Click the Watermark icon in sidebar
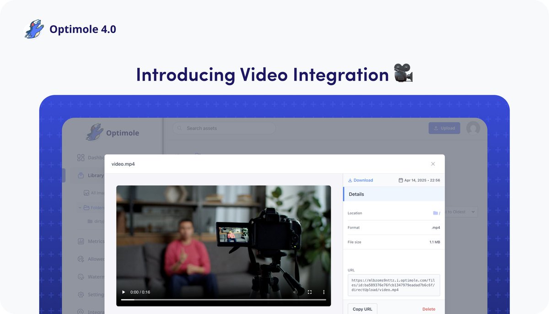 click(81, 277)
